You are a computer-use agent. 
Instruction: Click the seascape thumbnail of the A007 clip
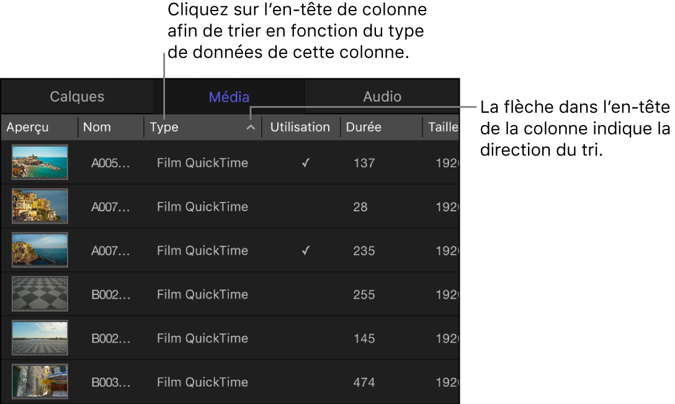39,250
